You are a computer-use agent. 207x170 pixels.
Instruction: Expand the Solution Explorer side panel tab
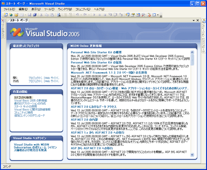point(204,36)
